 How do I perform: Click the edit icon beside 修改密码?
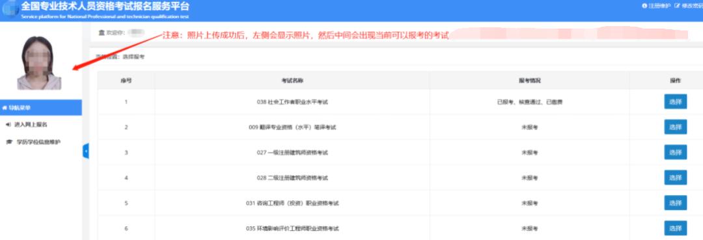[x=678, y=6]
